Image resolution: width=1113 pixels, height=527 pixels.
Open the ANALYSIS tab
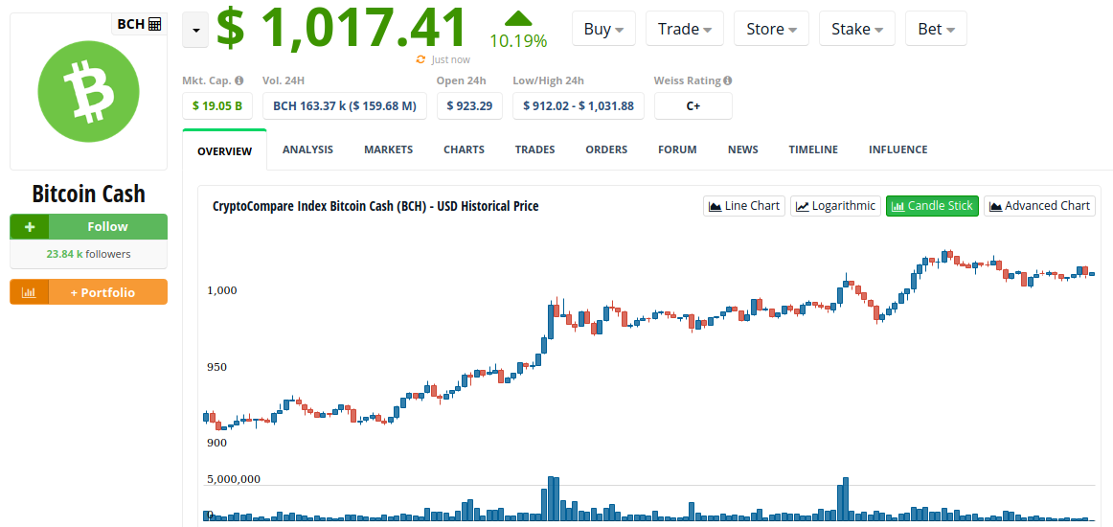tap(307, 149)
